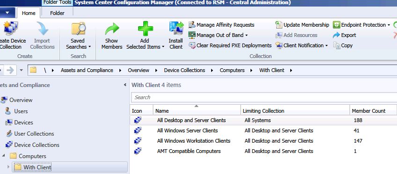This screenshot has width=397, height=174.
Task: Click the Computers folder icon in tree
Action: click(x=13, y=156)
